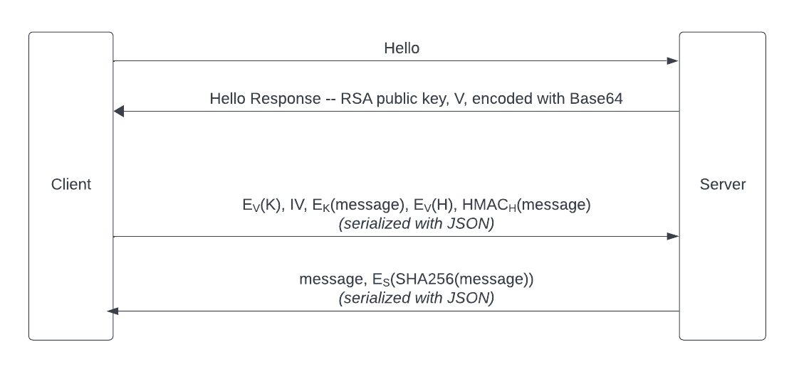This screenshot has height=369, width=794.
Task: Click the HMAC_H(message) term
Action: (526, 205)
